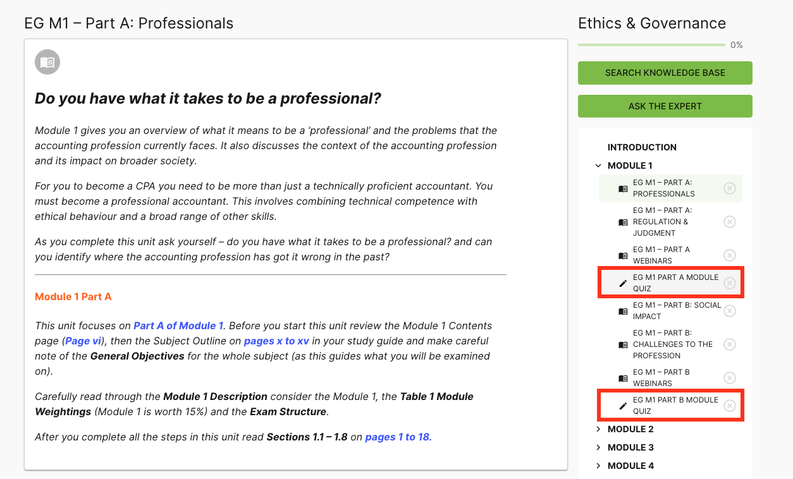The image size is (793, 479).
Task: Toggle completion circle for Part A Webinars
Action: [x=730, y=255]
